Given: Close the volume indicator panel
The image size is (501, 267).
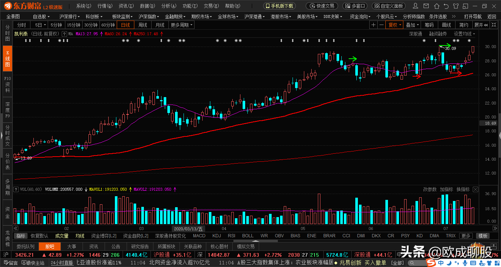Looking at the screenshot, I should (x=476, y=190).
